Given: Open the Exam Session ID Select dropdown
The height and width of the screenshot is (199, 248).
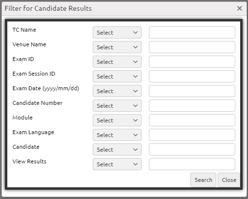Looking at the screenshot, I should pyautogui.click(x=117, y=77).
